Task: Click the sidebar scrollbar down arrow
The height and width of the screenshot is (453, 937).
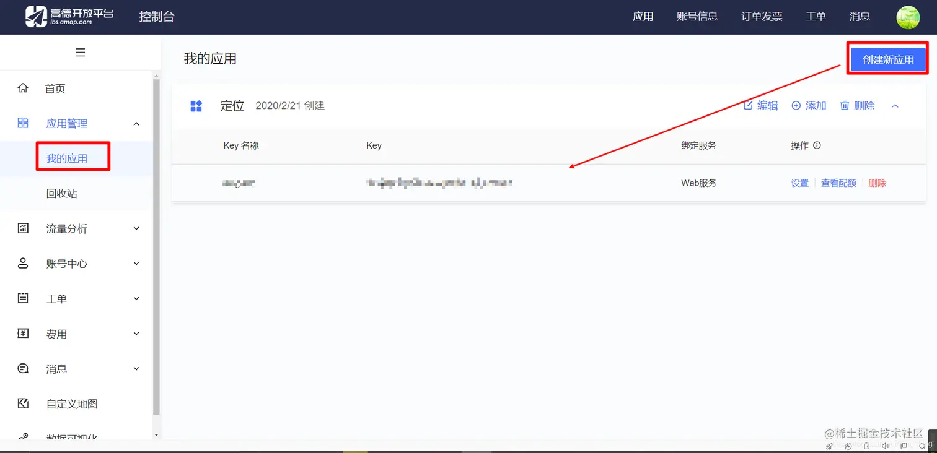Action: pos(156,435)
